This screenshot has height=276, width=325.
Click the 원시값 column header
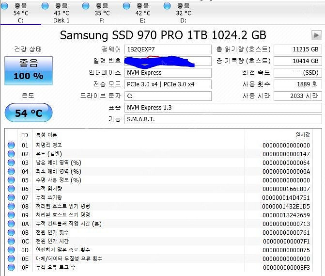(x=303, y=135)
